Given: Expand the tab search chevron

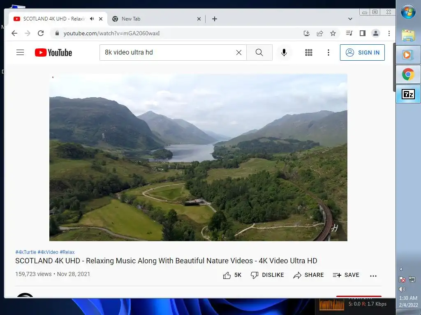Looking at the screenshot, I should (350, 19).
